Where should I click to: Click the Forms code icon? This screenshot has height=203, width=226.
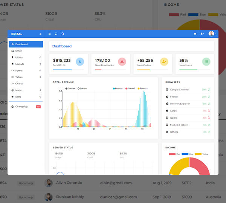(12, 70)
